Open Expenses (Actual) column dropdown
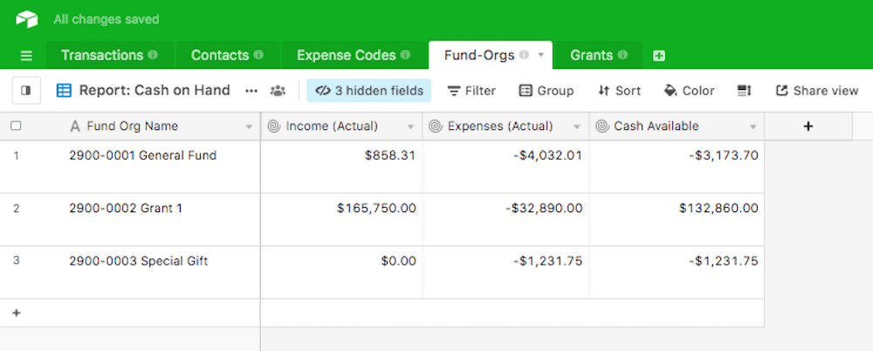This screenshot has width=873, height=351. point(577,127)
